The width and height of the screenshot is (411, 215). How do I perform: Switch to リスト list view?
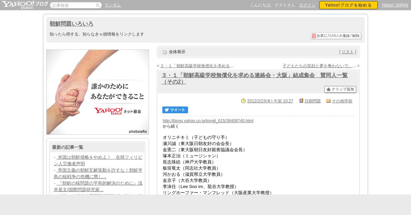point(348,52)
